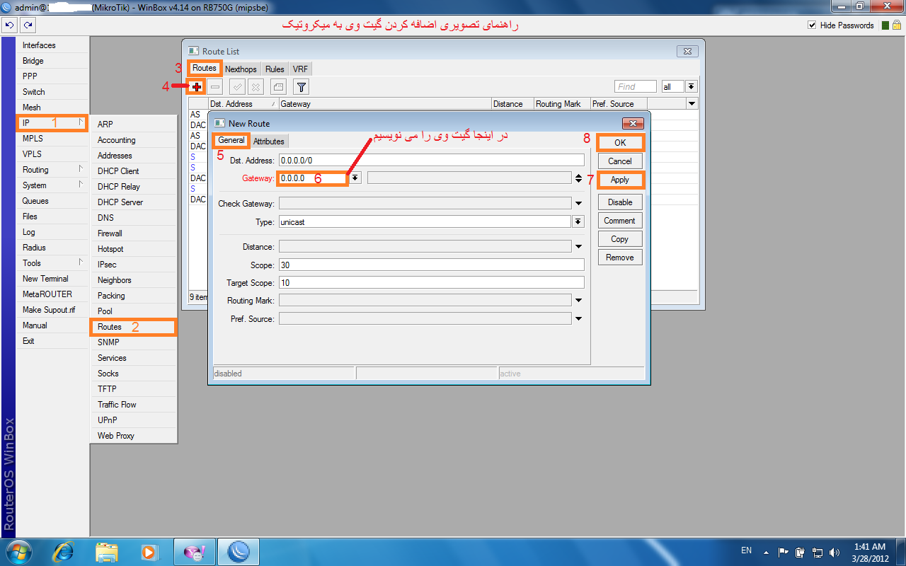The image size is (906, 566).
Task: Toggle the Hide Passwords checkbox
Action: click(x=812, y=25)
